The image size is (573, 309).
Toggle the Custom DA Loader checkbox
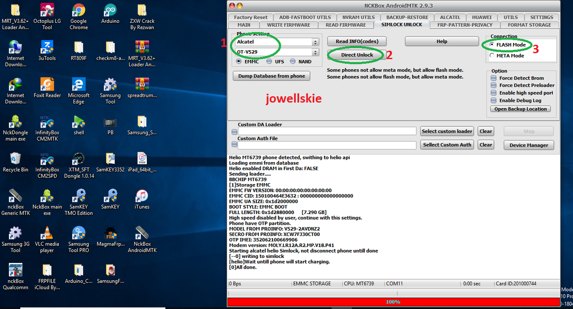pos(234,132)
